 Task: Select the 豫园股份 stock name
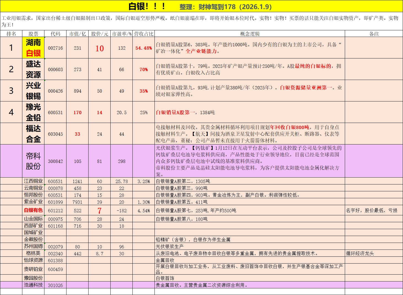[x=33, y=278]
